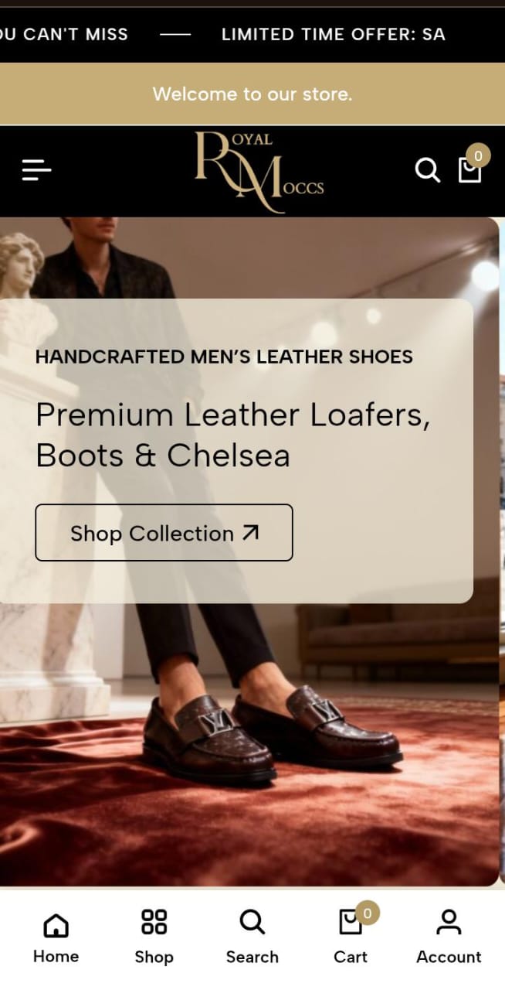Click the Premium Leather Loafers heading
Screen dimensions: 505x990
pos(233,435)
